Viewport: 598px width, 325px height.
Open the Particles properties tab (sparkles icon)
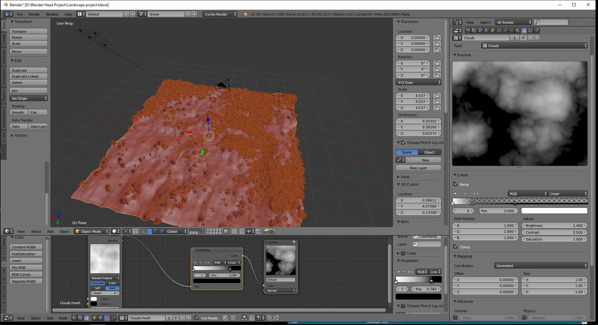530,31
